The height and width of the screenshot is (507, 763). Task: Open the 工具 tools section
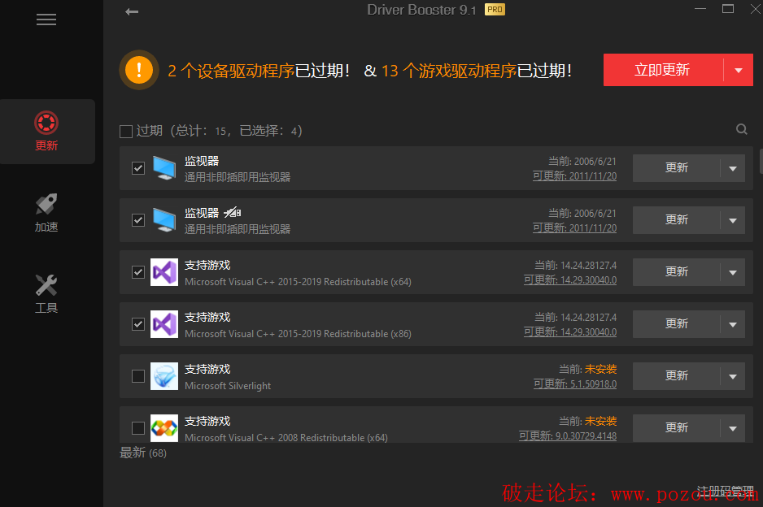[x=46, y=294]
